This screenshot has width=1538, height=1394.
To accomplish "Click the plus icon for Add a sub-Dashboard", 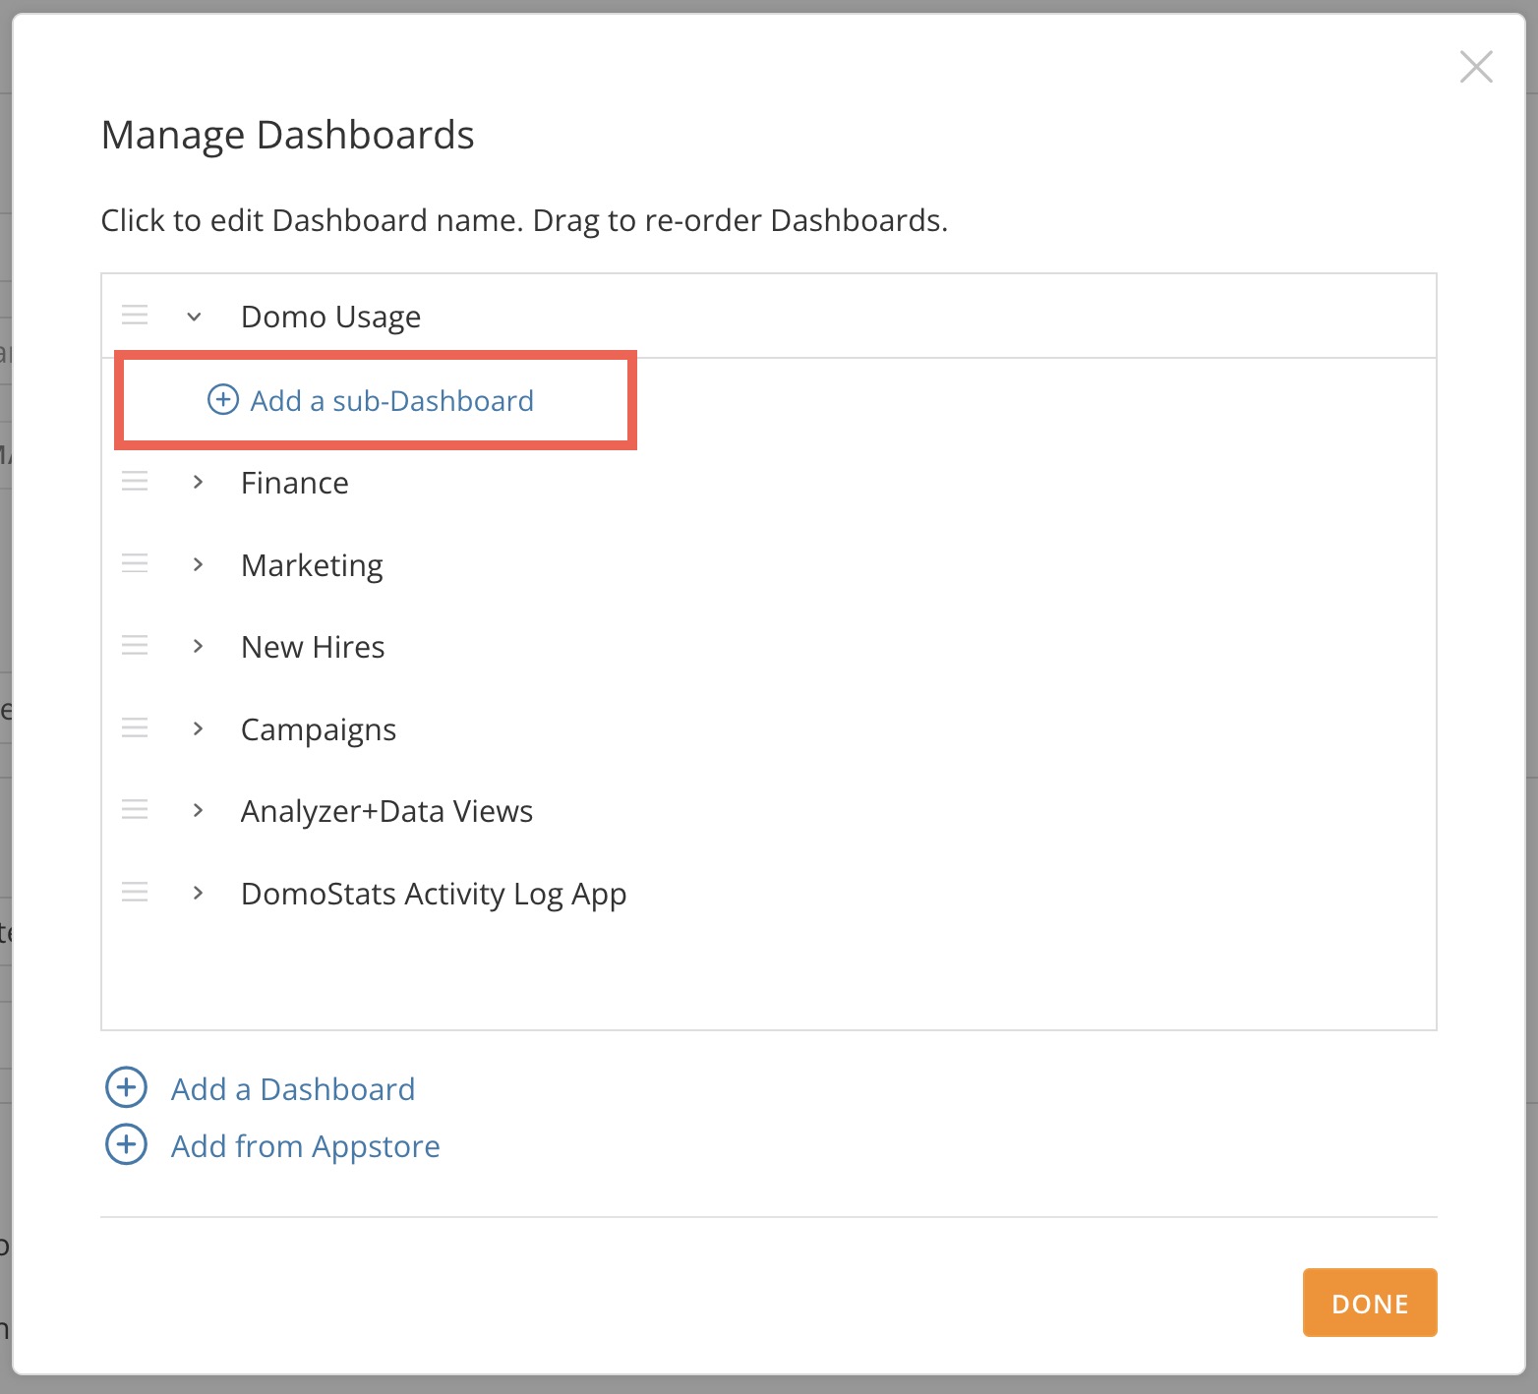I will [223, 399].
